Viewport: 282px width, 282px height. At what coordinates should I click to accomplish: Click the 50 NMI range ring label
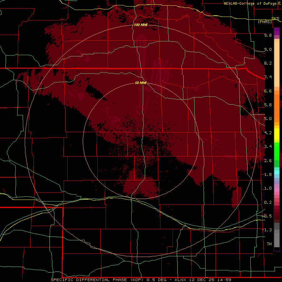click(141, 83)
